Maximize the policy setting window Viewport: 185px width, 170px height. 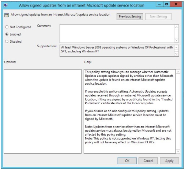[x=167, y=4]
